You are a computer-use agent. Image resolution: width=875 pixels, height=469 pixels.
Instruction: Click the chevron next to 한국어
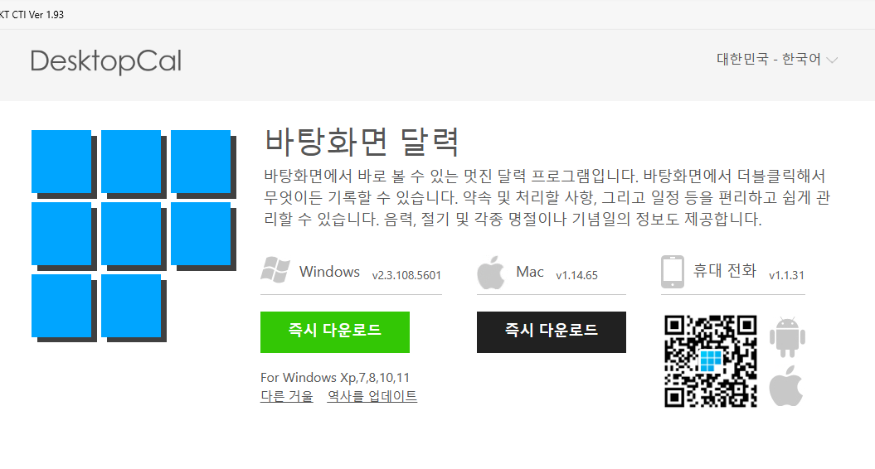[832, 60]
